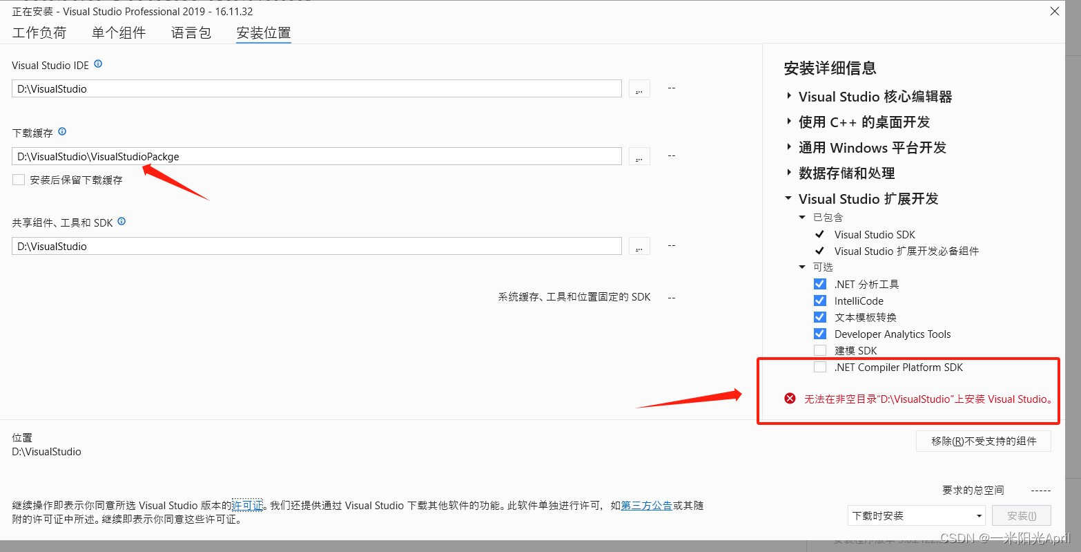Collapse Visual Studio 扩展开发 node
Viewport: 1081px width, 552px height.
[789, 198]
